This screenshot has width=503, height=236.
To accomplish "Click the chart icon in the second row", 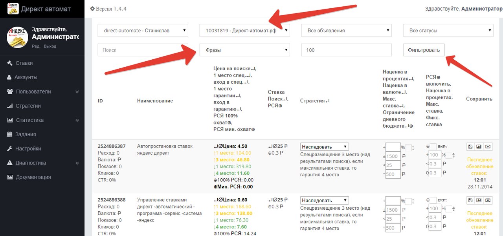I will [479, 200].
